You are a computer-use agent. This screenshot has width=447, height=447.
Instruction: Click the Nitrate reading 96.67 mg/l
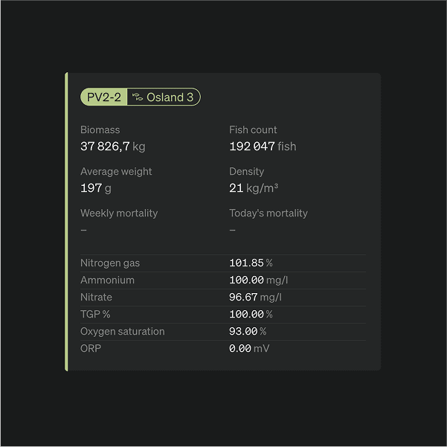pos(255,298)
